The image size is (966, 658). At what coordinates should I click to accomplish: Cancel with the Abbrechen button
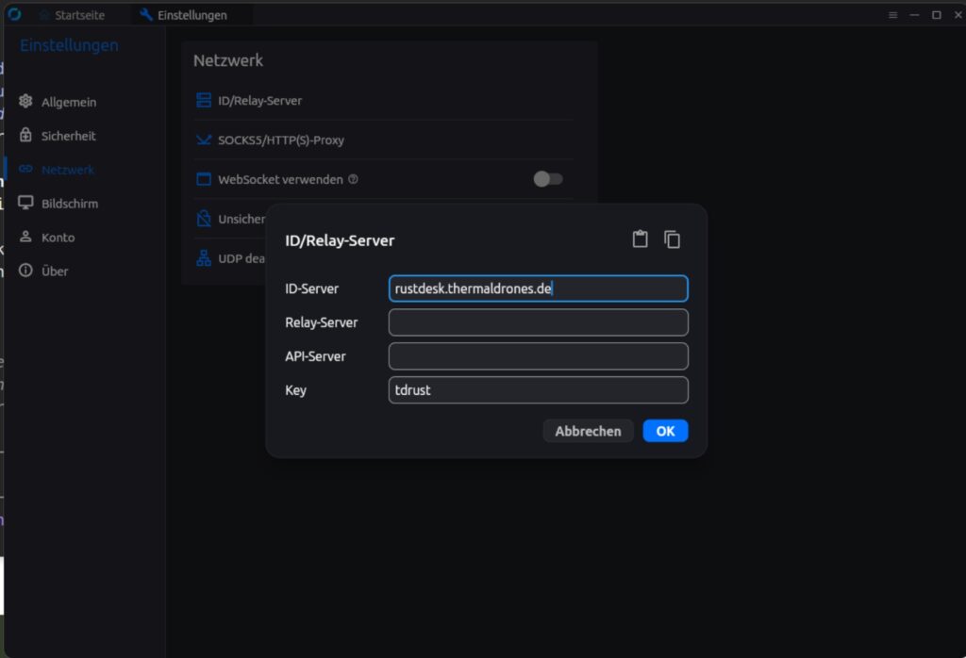coord(588,431)
